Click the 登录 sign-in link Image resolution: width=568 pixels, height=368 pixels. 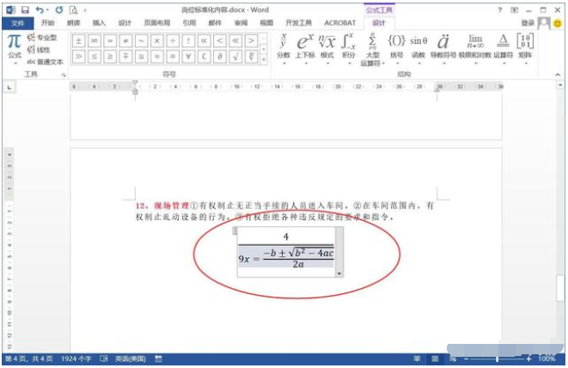click(x=528, y=22)
